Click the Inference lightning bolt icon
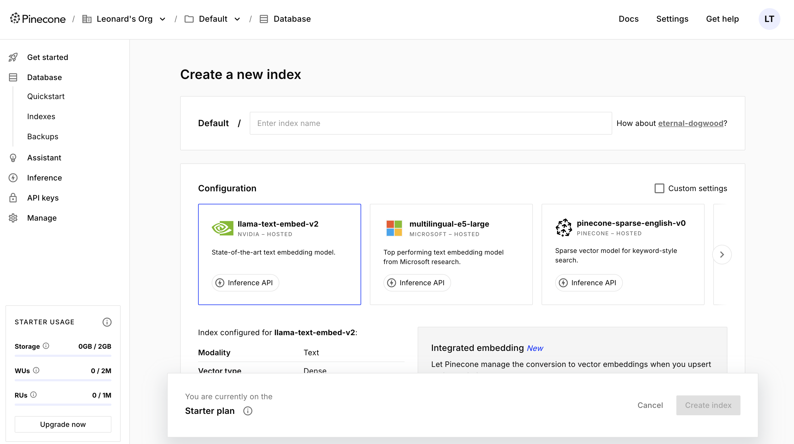 click(13, 178)
